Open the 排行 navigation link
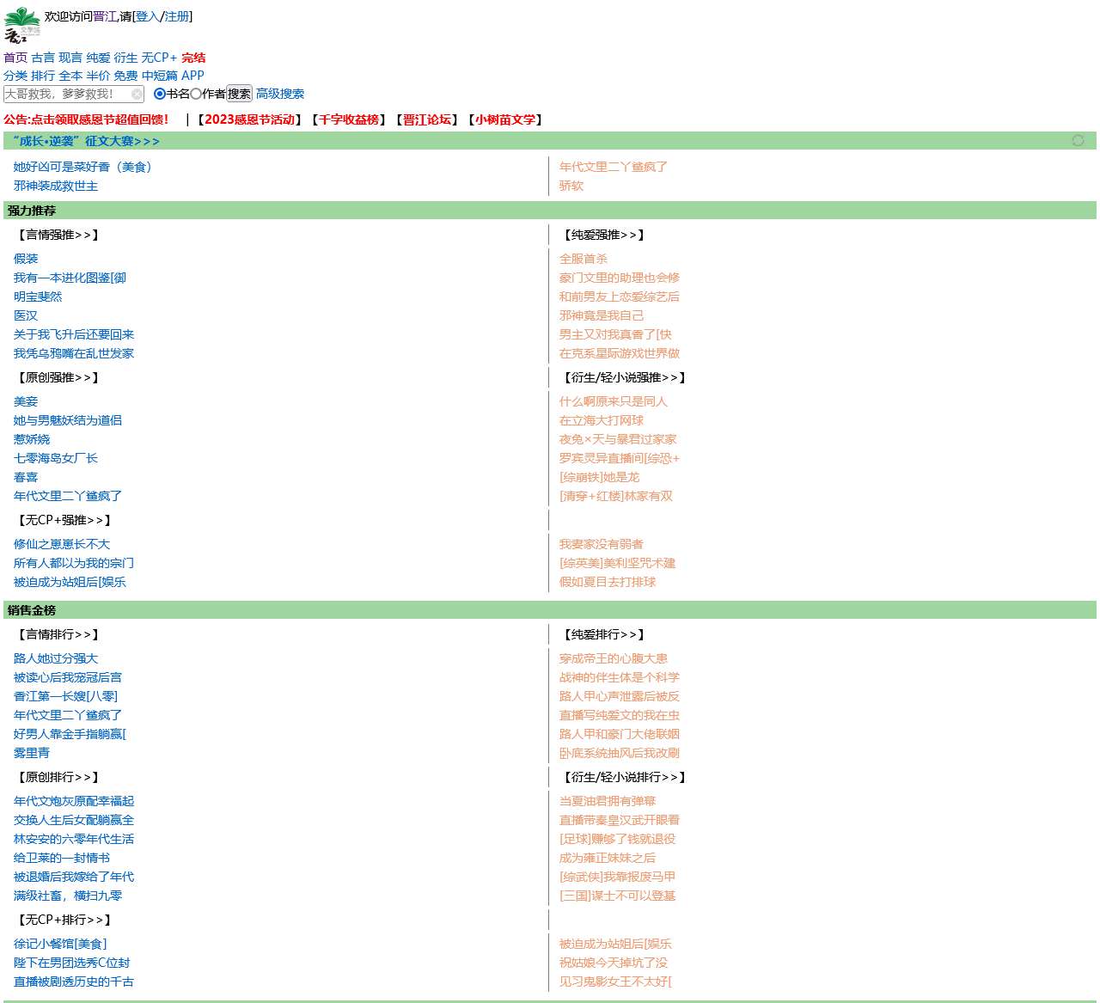The height and width of the screenshot is (1003, 1100). click(43, 76)
